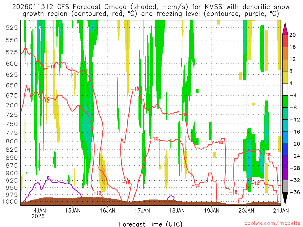Select the 18JAN date label
303x227 pixels.
point(177,210)
